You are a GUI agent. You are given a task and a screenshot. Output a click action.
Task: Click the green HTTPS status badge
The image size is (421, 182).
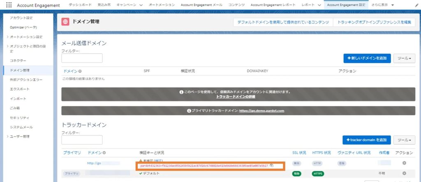(318, 173)
